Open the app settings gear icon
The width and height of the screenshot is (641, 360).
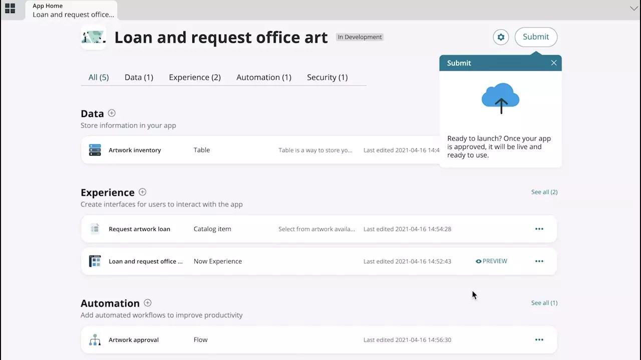pos(501,36)
